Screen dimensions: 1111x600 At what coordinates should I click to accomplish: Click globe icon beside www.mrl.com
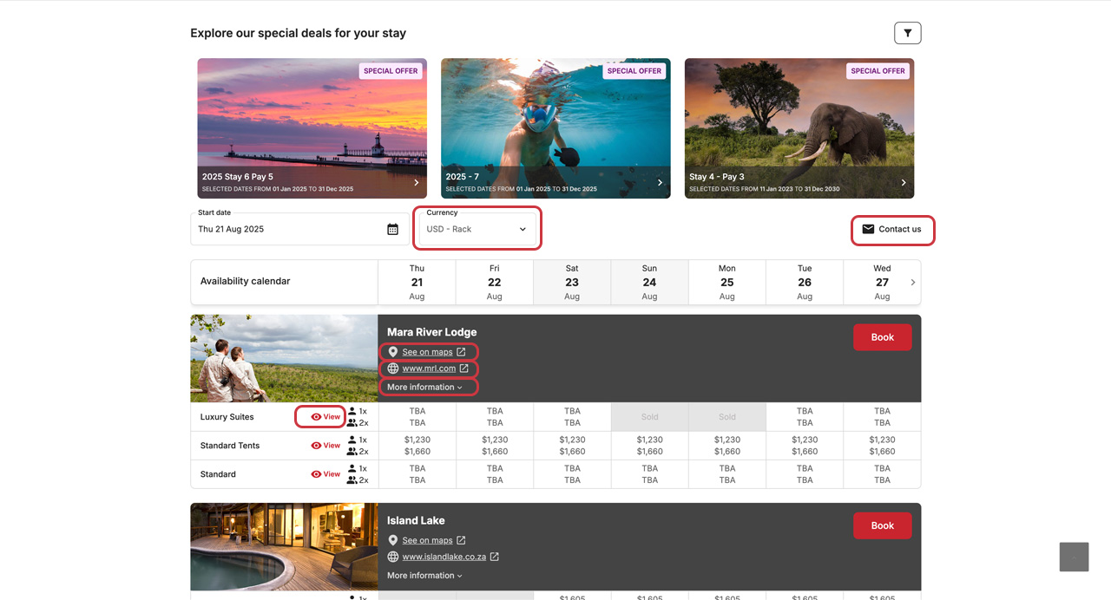(x=392, y=368)
